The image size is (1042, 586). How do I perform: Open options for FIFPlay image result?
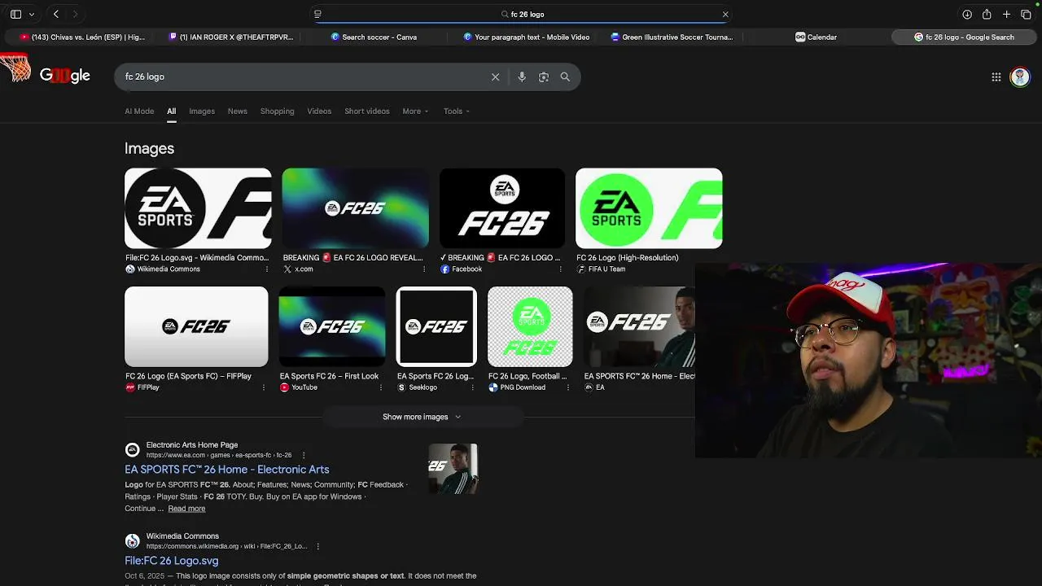263,387
